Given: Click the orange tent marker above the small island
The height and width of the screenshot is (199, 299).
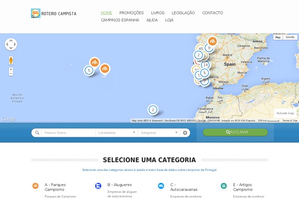Looking at the screenshot, I should [105, 69].
